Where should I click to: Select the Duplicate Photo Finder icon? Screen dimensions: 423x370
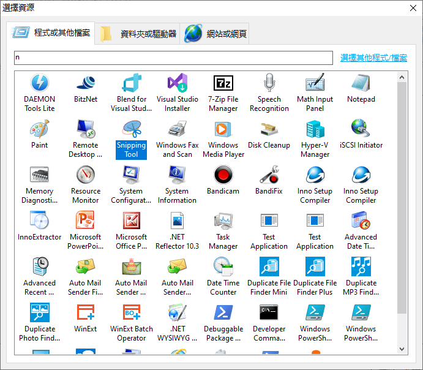pyautogui.click(x=40, y=312)
